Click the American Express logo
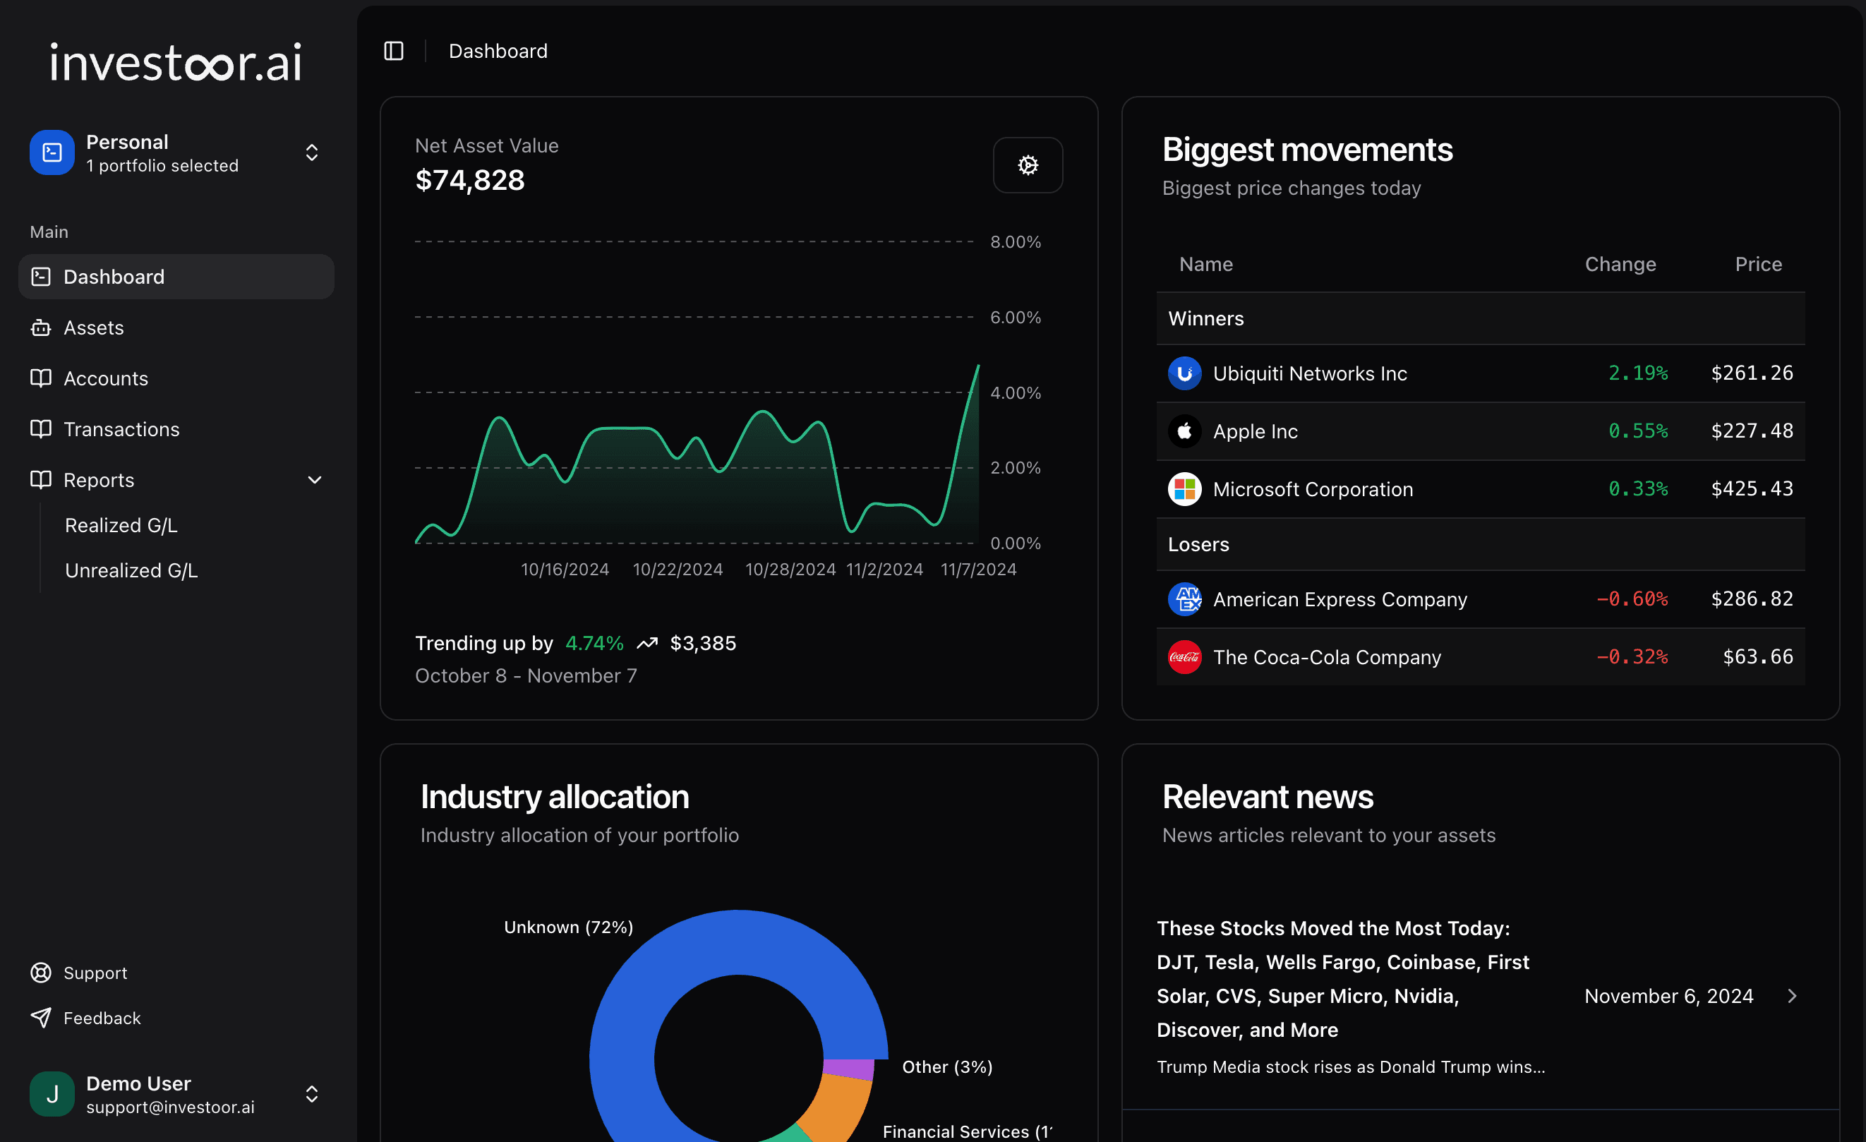Image resolution: width=1866 pixels, height=1142 pixels. point(1184,599)
